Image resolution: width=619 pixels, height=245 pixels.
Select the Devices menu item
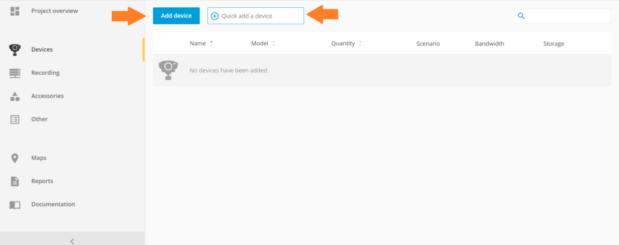[42, 49]
